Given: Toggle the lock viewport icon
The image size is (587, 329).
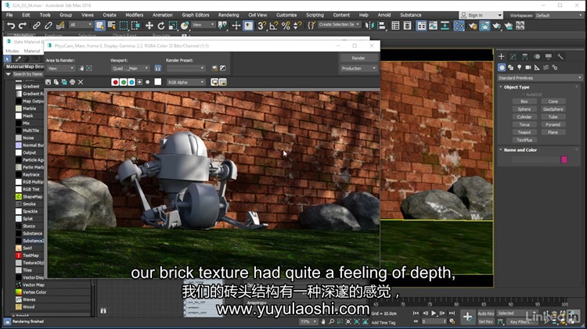Looking at the screenshot, I should point(158,68).
